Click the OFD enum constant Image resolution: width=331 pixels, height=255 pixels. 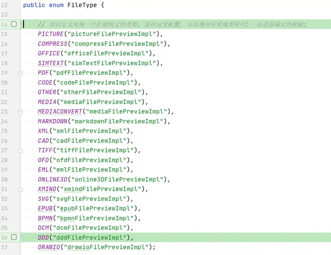pyautogui.click(x=43, y=160)
